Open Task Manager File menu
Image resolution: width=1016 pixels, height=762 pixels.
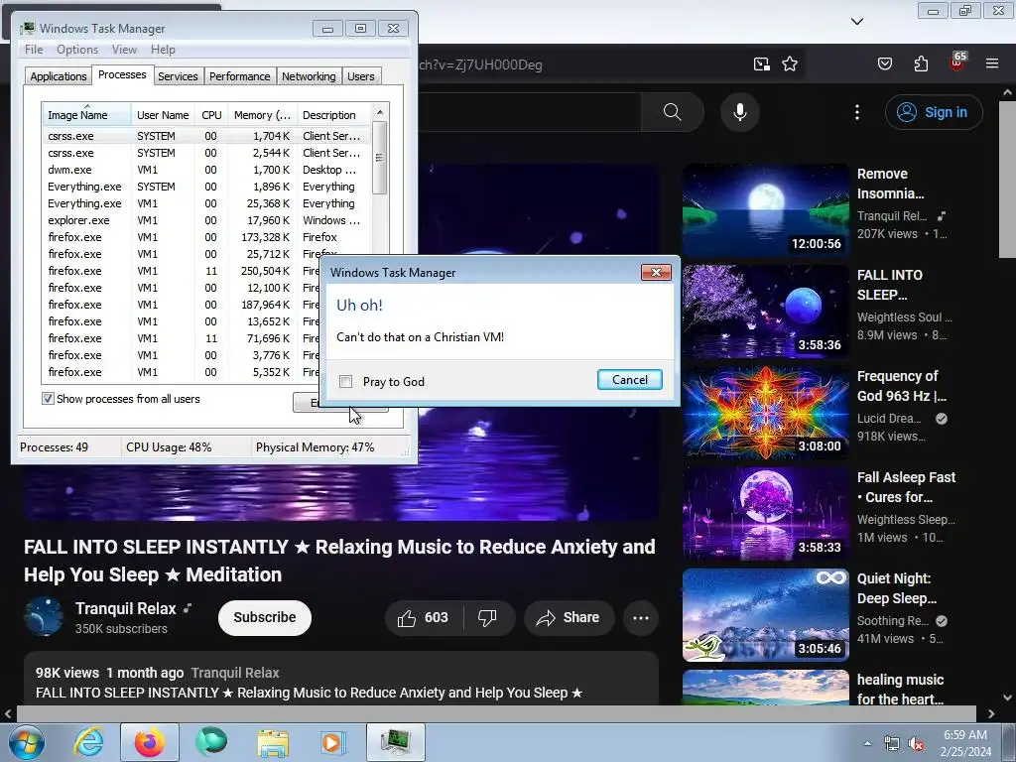point(34,50)
